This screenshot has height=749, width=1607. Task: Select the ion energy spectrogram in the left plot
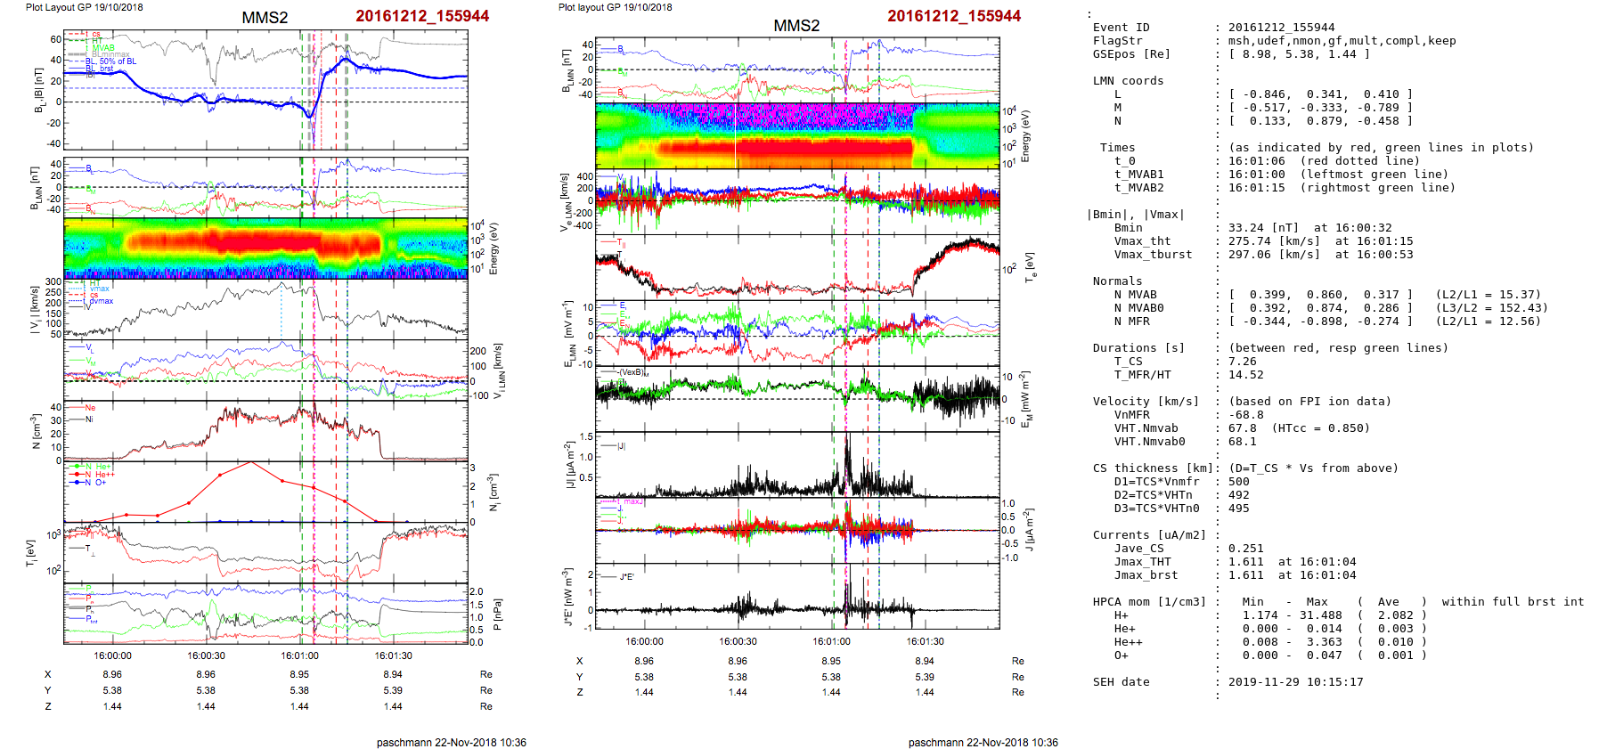pos(265,248)
